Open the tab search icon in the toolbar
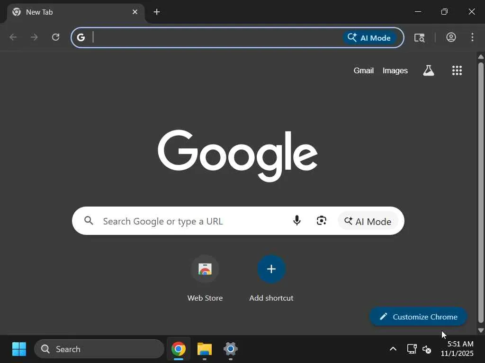The image size is (485, 363). point(420,38)
